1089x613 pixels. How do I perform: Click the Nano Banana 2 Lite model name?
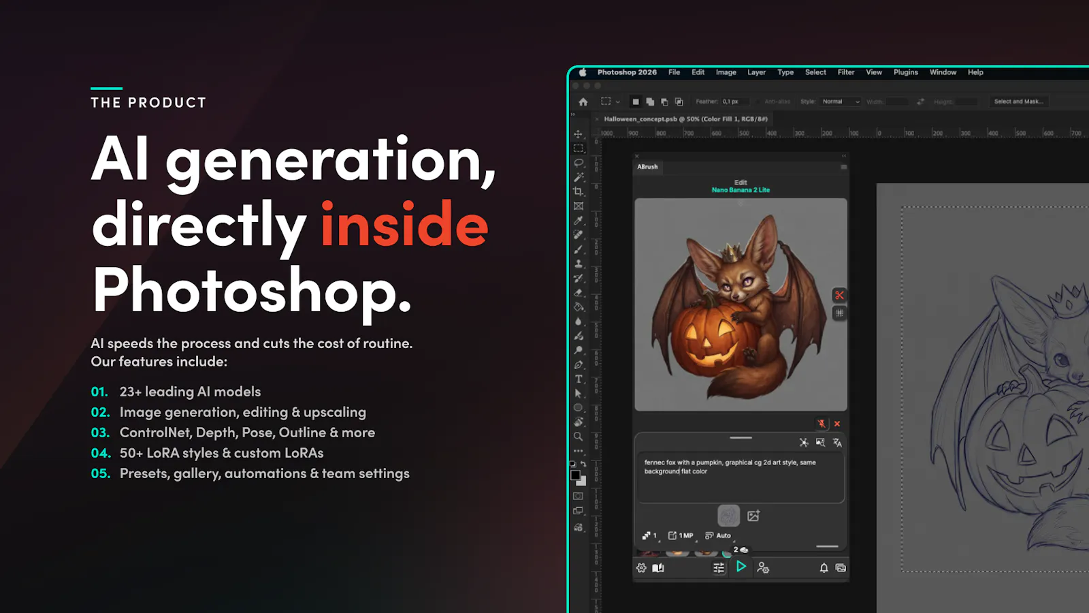[741, 190]
